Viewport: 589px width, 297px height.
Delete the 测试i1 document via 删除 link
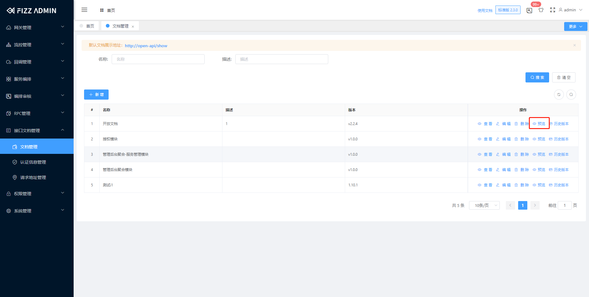[525, 185]
